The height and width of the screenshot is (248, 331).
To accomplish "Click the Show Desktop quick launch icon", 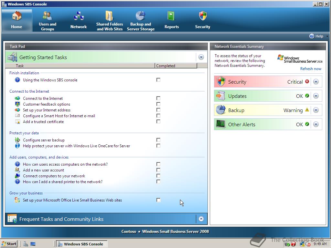I will 33,244.
